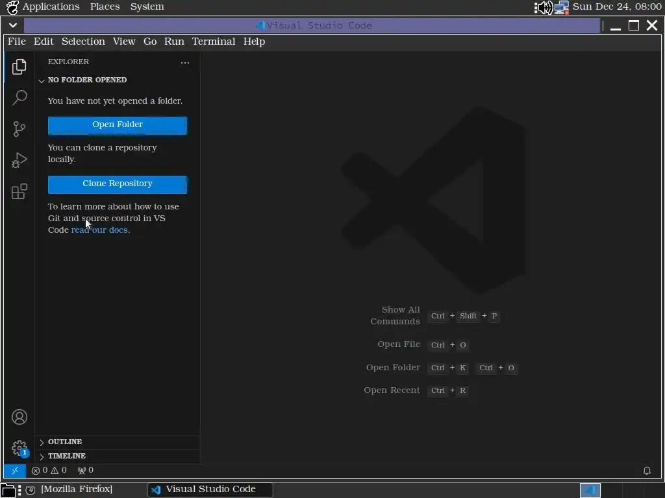Open the File menu
The image size is (665, 498).
[x=17, y=41]
